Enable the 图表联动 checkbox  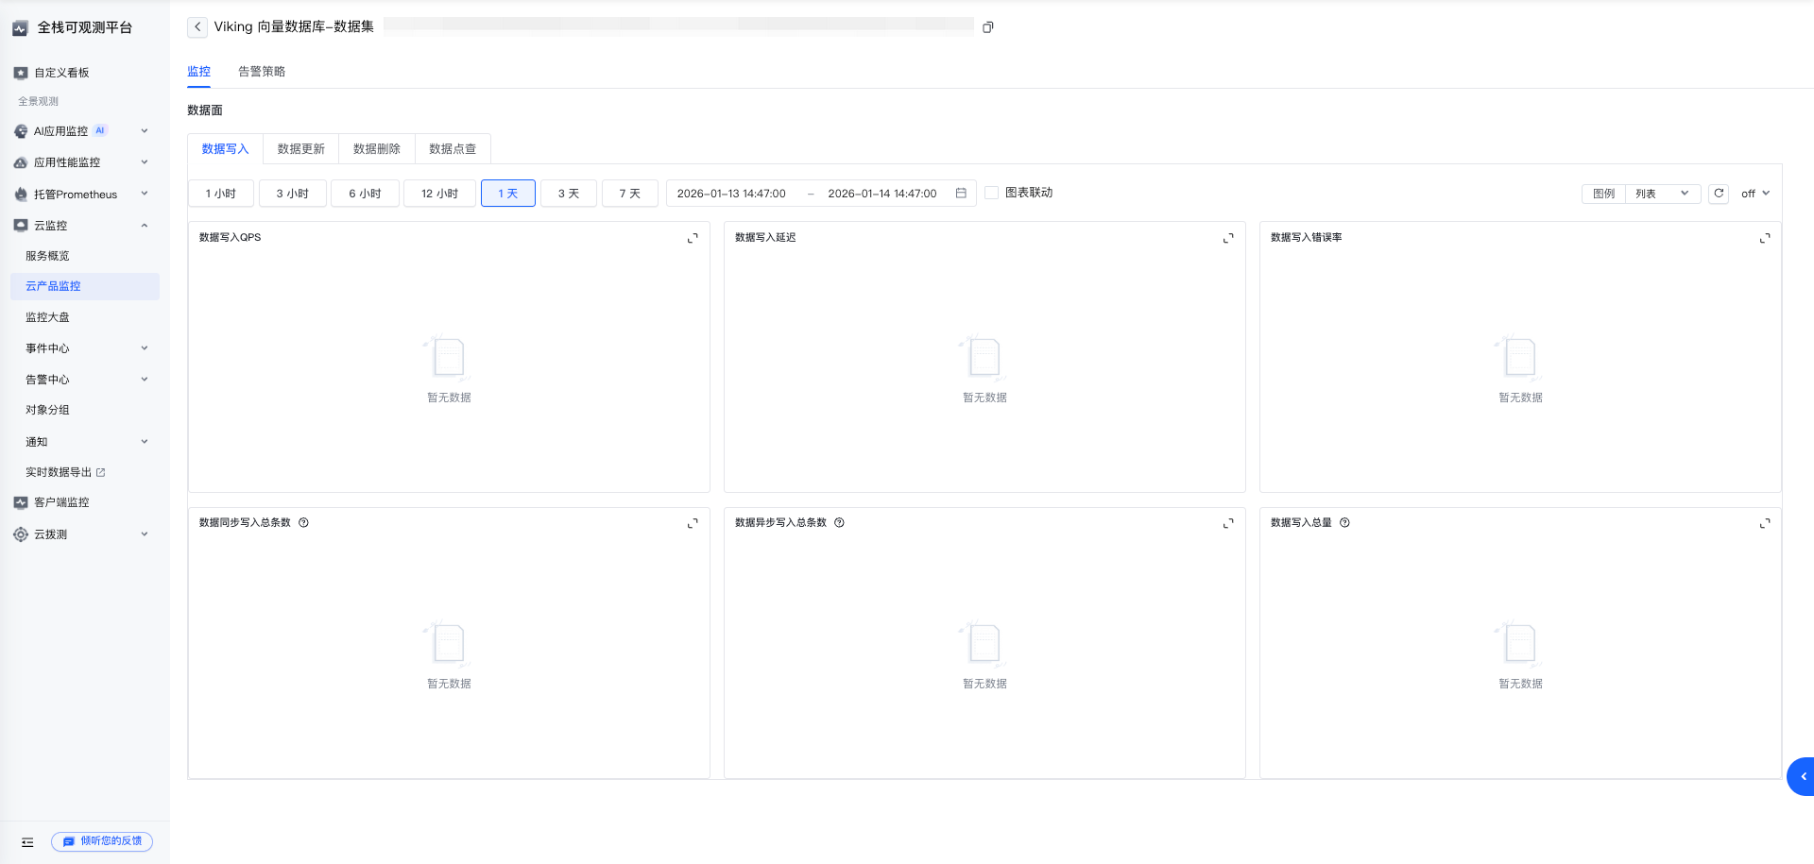click(991, 193)
